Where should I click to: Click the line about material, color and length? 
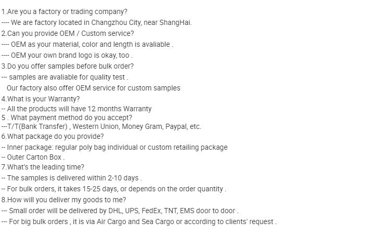[87, 44]
